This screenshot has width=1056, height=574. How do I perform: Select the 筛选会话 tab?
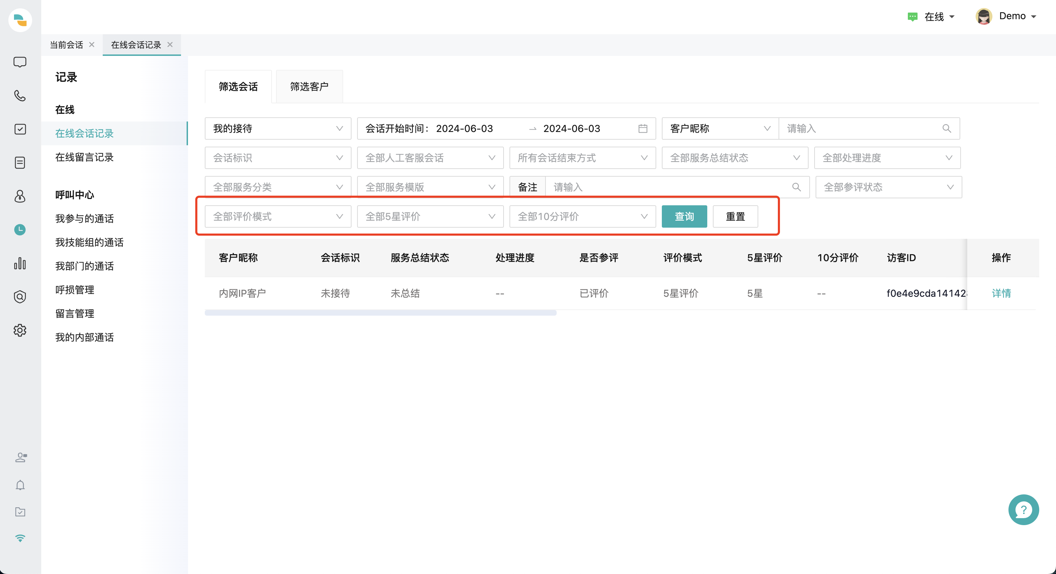[238, 87]
